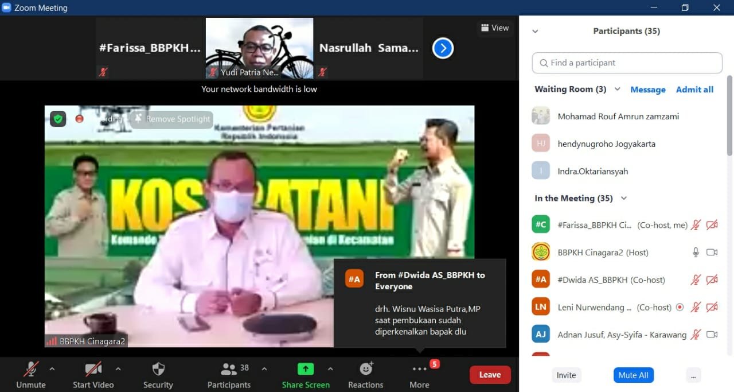Open the View layout menu
This screenshot has width=734, height=392.
point(495,28)
